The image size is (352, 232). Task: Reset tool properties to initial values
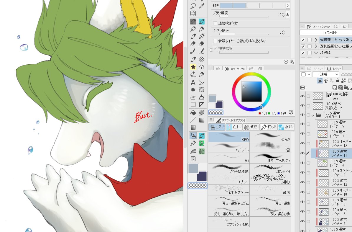286,62
